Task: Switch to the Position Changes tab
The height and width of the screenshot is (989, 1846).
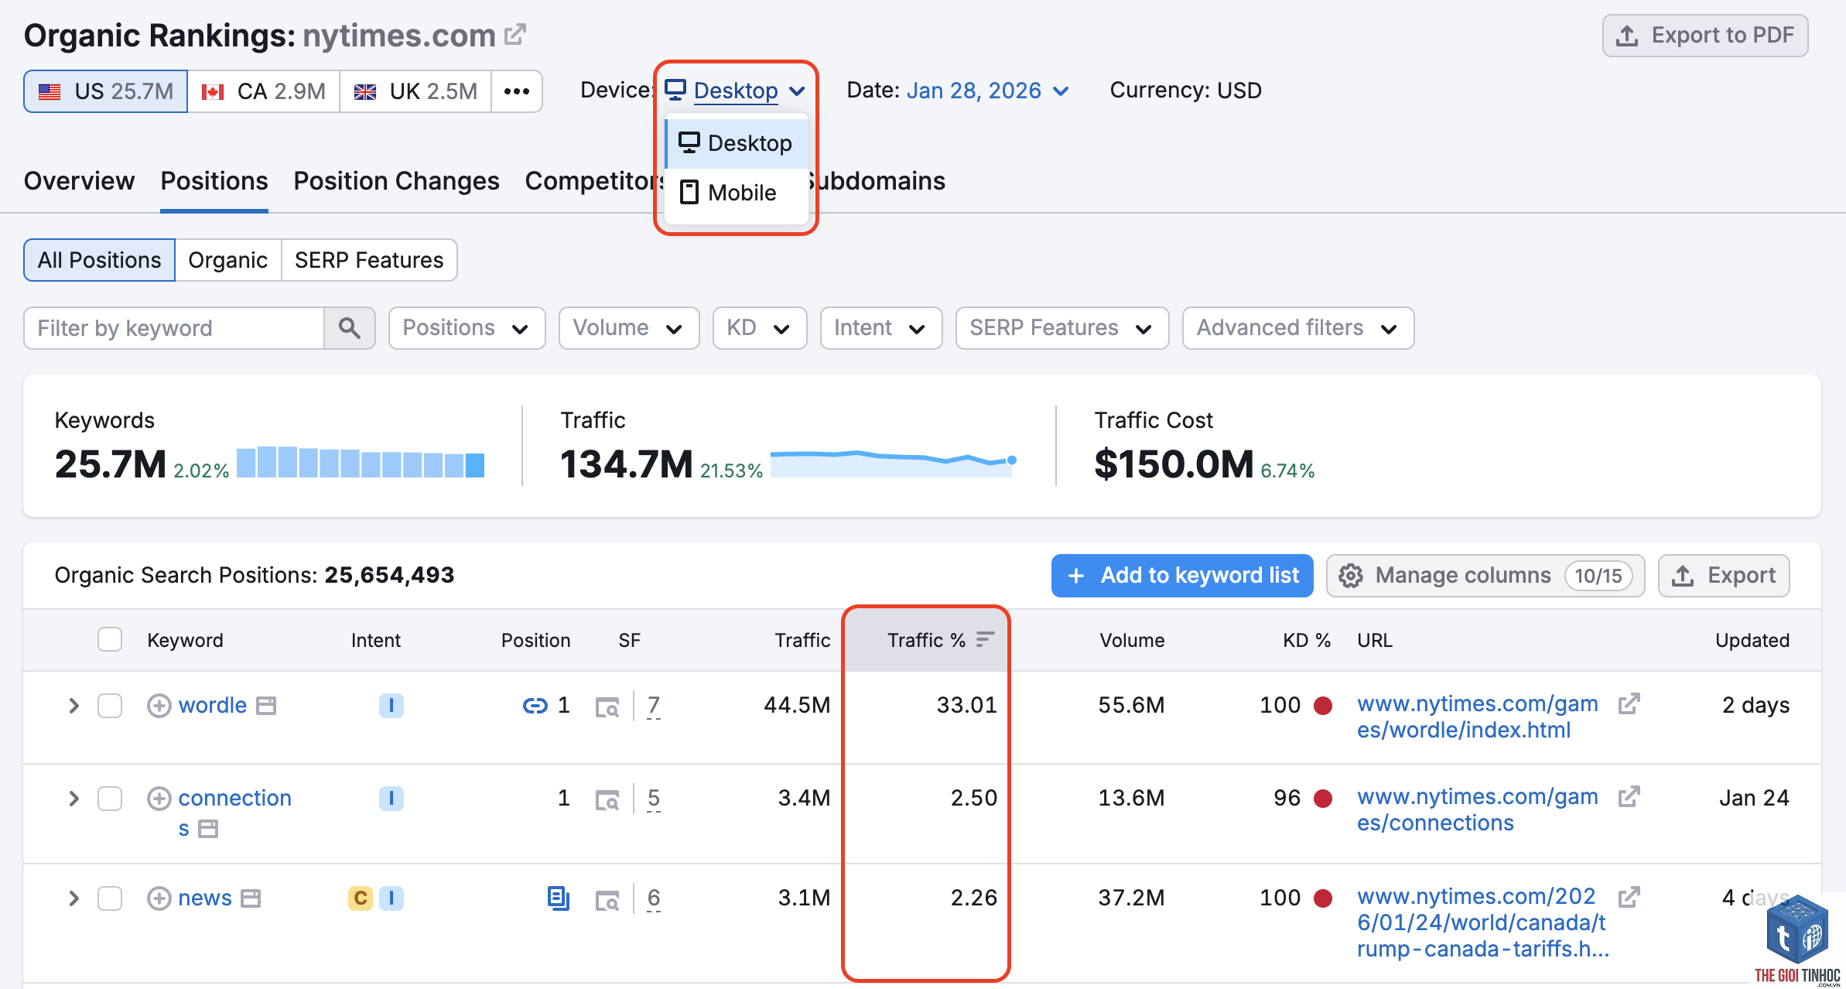Action: [x=396, y=181]
